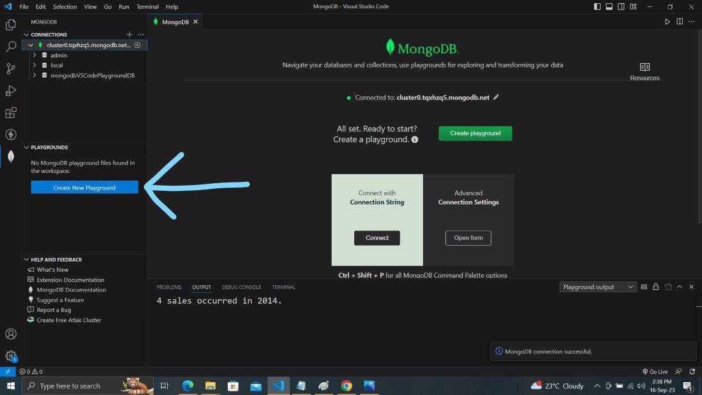
Task: Open File Explorer from taskbar
Action: 211,385
